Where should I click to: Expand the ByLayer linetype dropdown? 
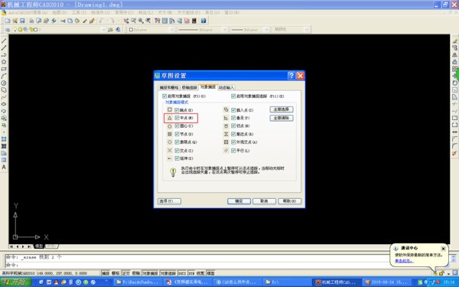[202, 30]
